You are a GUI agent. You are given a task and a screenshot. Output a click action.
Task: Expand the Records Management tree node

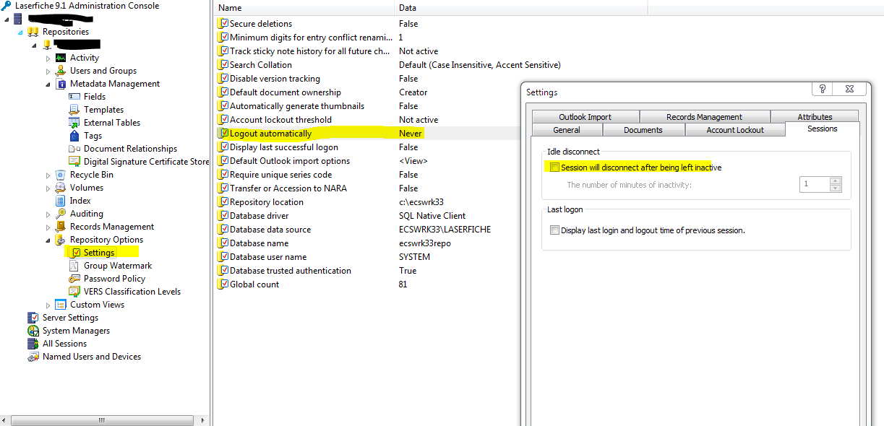pos(48,227)
